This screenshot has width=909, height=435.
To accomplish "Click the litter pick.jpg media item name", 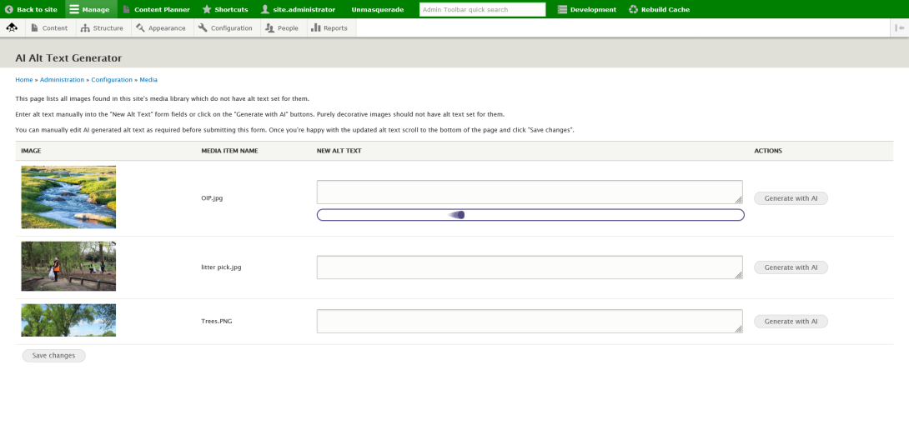I will (x=222, y=267).
